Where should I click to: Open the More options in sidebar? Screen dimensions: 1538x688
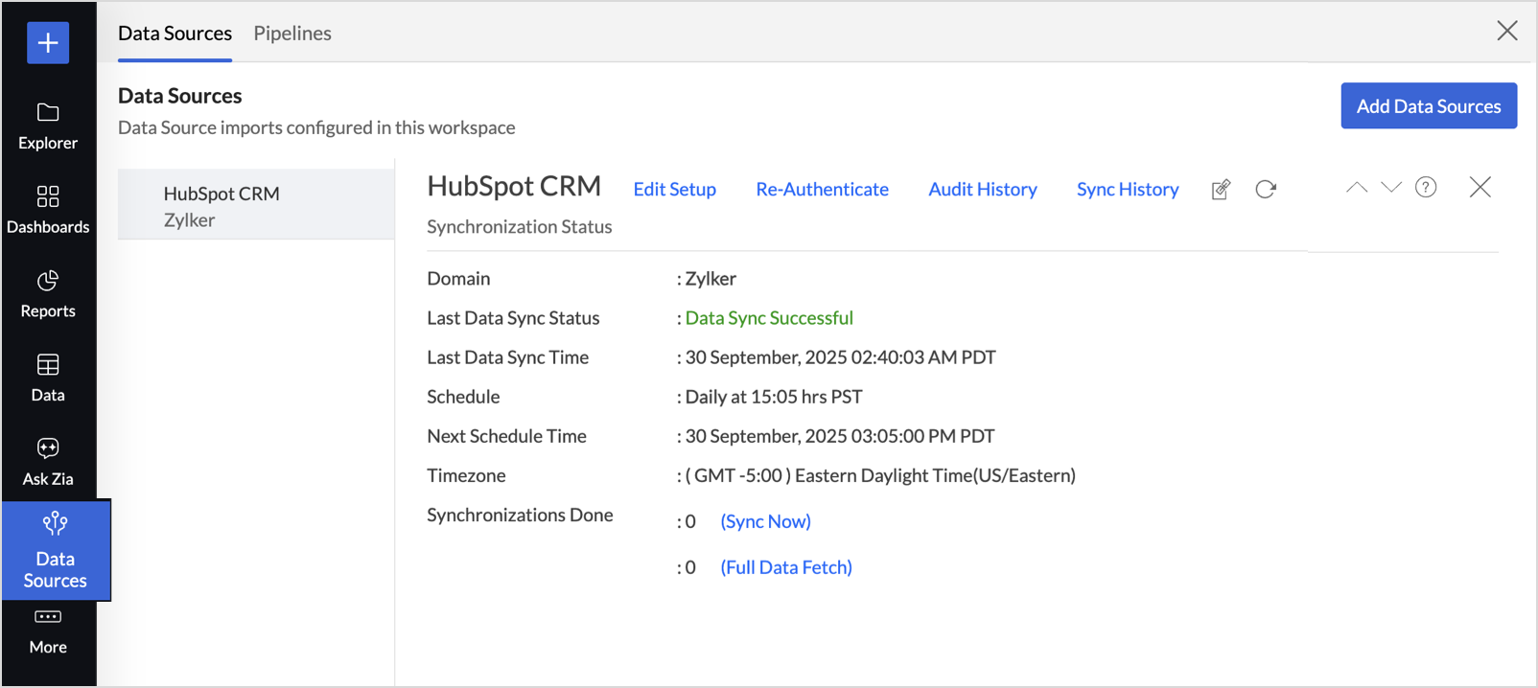coord(48,631)
